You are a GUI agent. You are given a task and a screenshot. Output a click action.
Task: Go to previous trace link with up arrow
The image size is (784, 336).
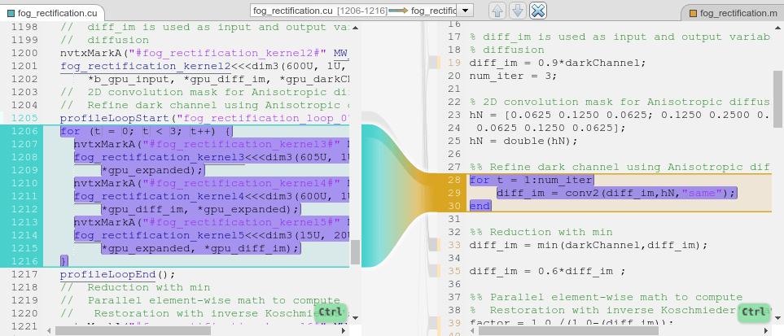pyautogui.click(x=497, y=11)
